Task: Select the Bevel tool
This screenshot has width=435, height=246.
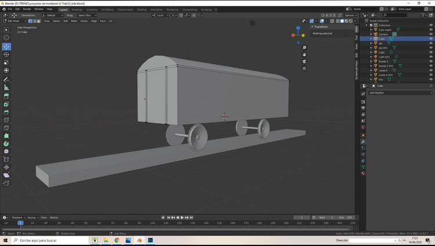Action: [6, 112]
